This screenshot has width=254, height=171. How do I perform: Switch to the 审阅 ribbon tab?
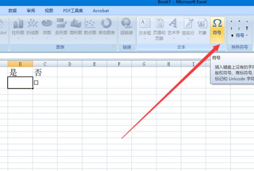pos(31,11)
